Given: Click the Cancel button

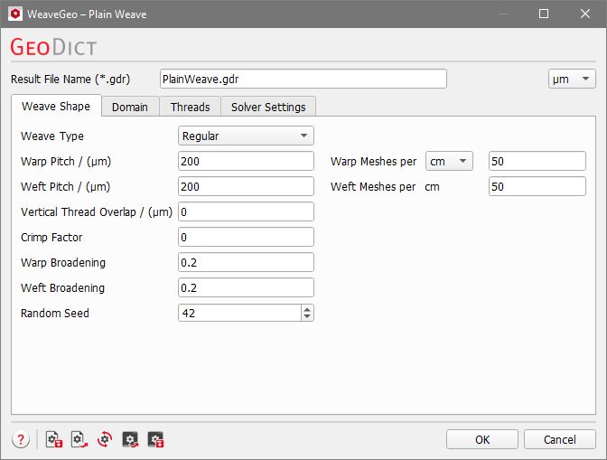Looking at the screenshot, I should point(560,439).
